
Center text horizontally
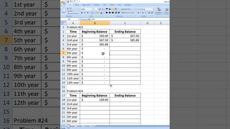(x=110, y=13)
